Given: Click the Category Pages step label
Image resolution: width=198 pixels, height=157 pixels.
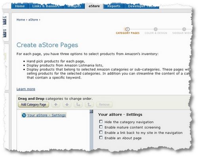Looking at the screenshot, I should click(128, 33).
